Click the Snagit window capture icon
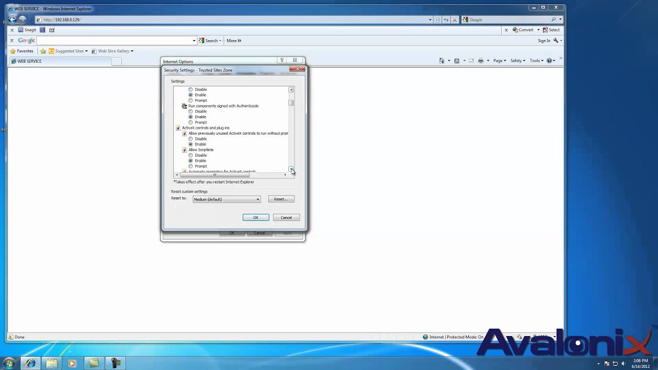The width and height of the screenshot is (658, 370). pos(43,30)
